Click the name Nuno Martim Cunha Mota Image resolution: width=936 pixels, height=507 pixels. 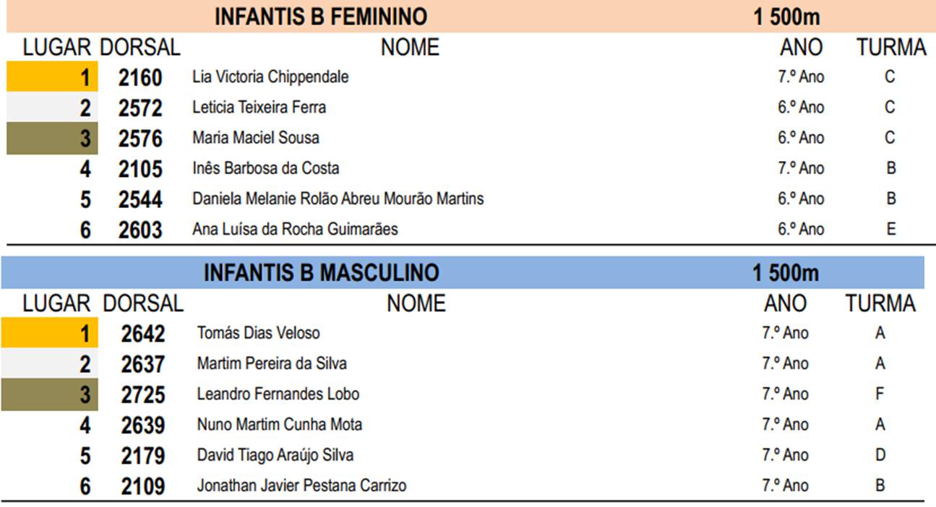[279, 425]
